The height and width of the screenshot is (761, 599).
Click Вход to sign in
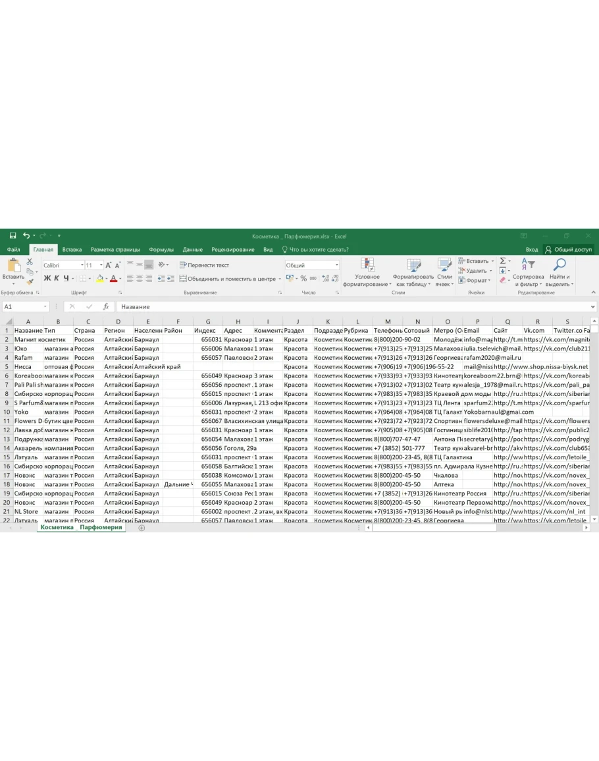coord(532,250)
